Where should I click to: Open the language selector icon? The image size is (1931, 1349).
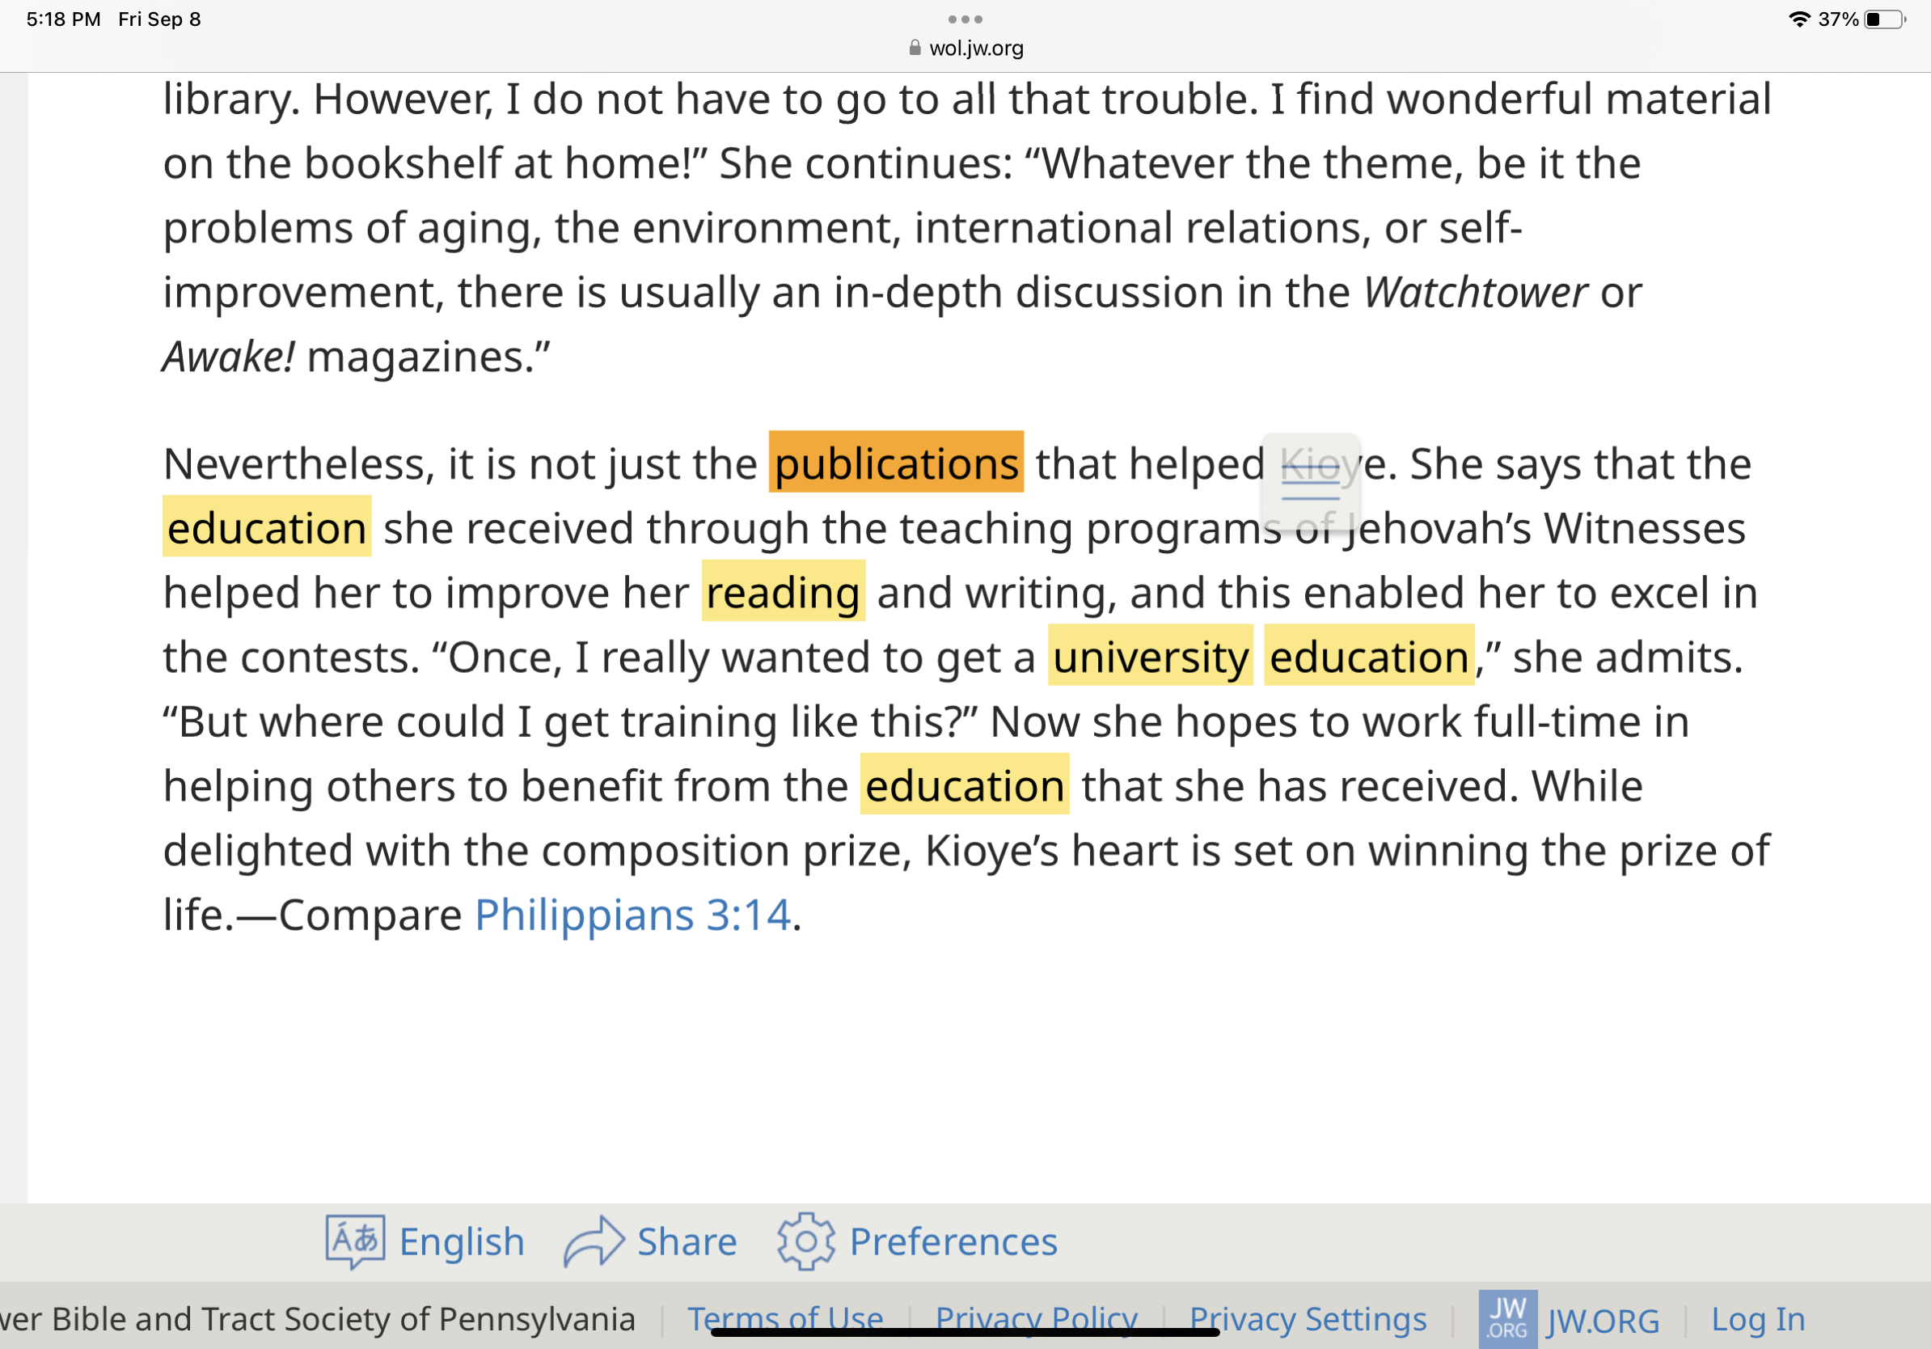click(355, 1241)
